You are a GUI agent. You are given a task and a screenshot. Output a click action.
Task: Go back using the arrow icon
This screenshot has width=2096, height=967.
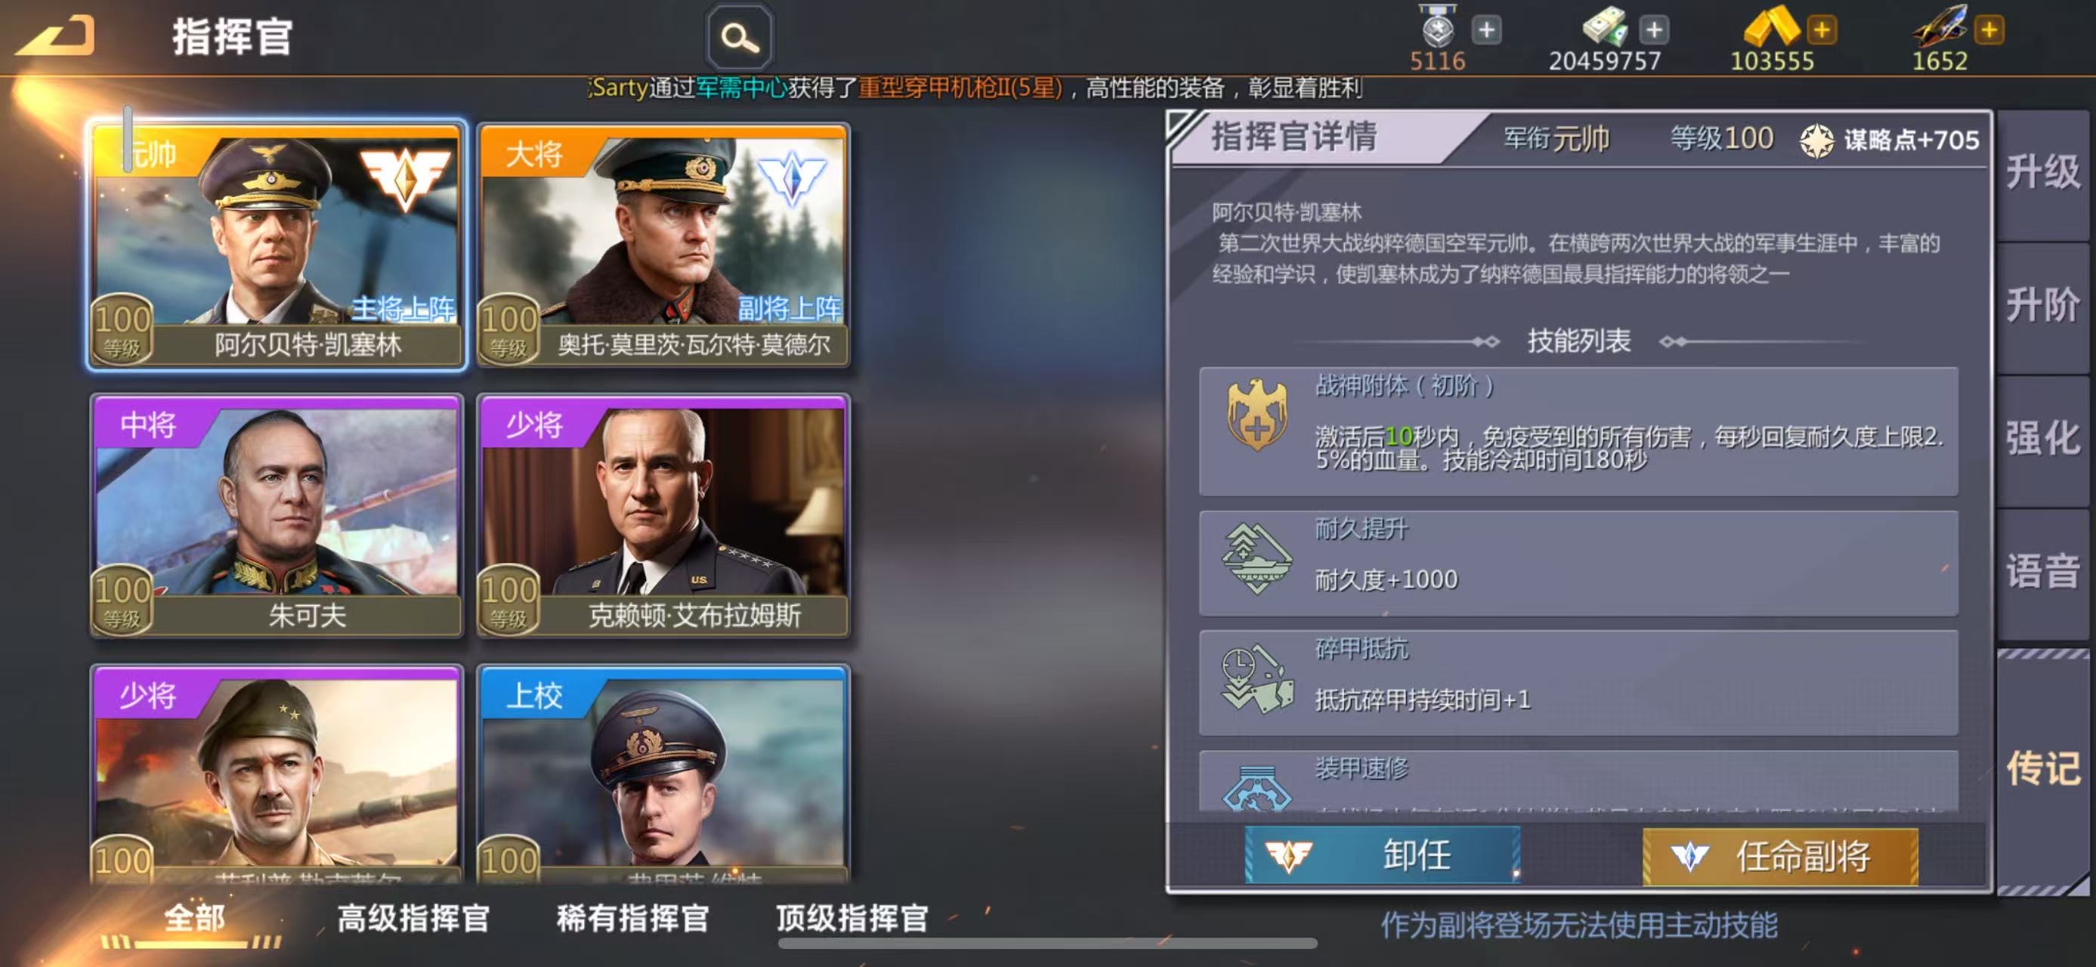point(56,36)
